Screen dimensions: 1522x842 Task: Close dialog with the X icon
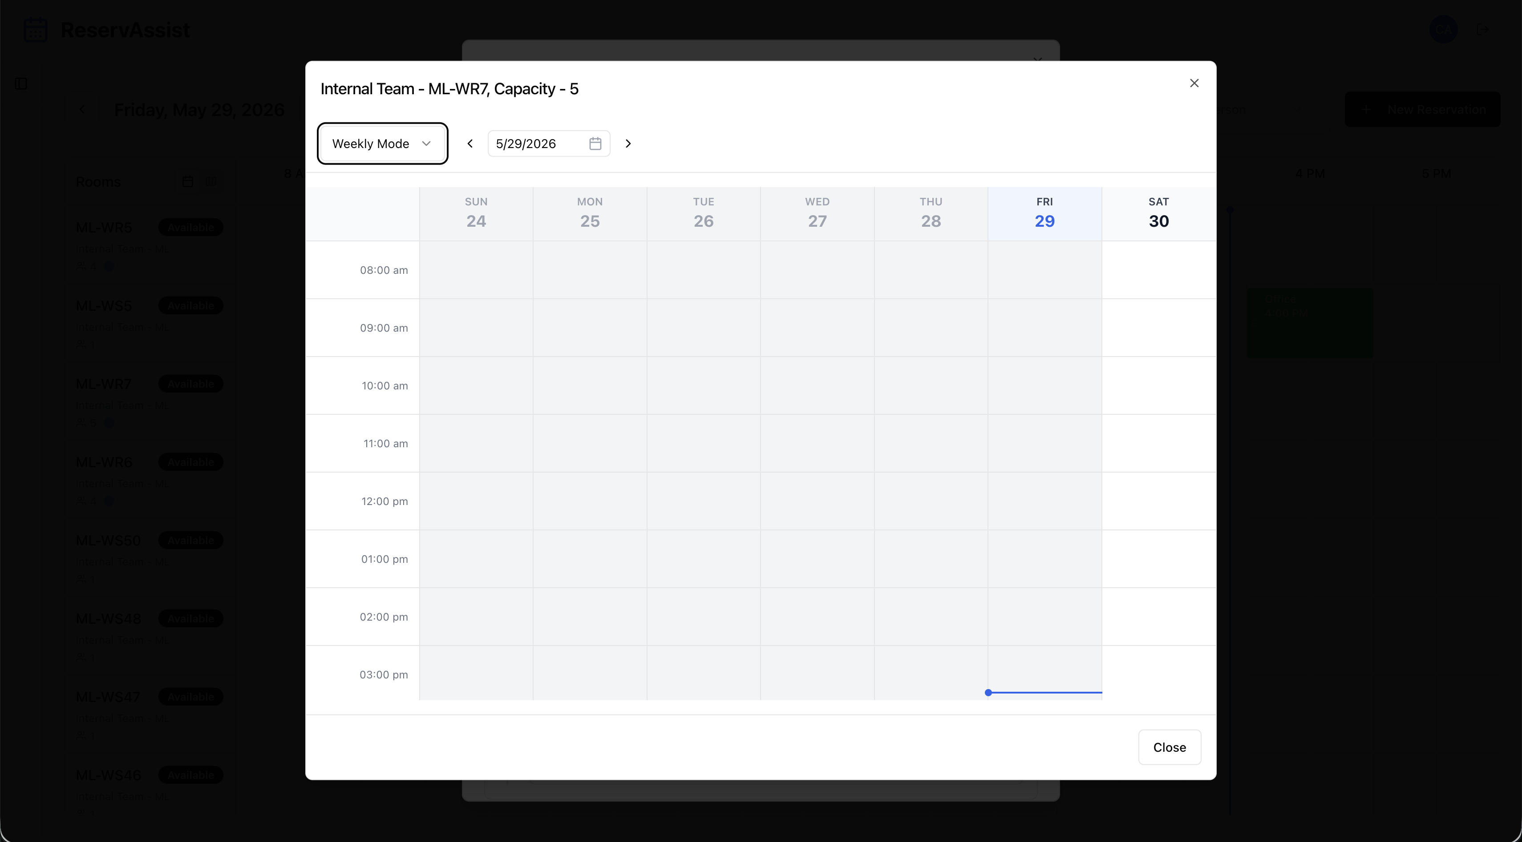(1194, 83)
